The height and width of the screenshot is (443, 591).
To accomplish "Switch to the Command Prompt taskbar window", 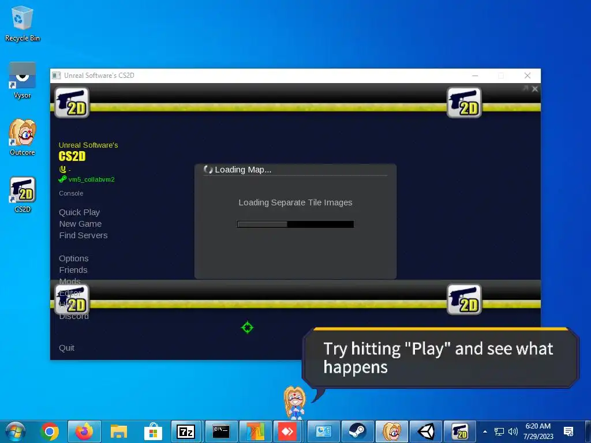I will coord(221,431).
